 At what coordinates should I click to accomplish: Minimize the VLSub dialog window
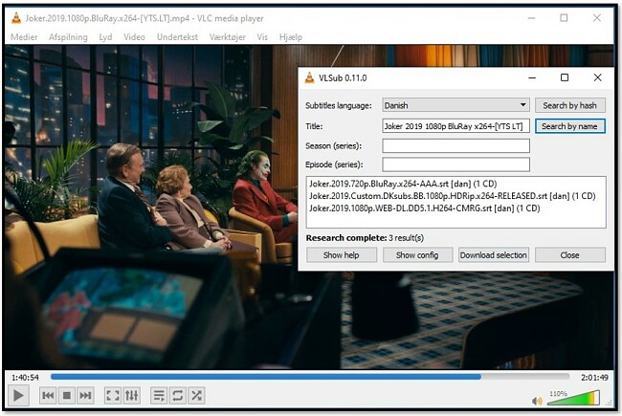point(532,77)
